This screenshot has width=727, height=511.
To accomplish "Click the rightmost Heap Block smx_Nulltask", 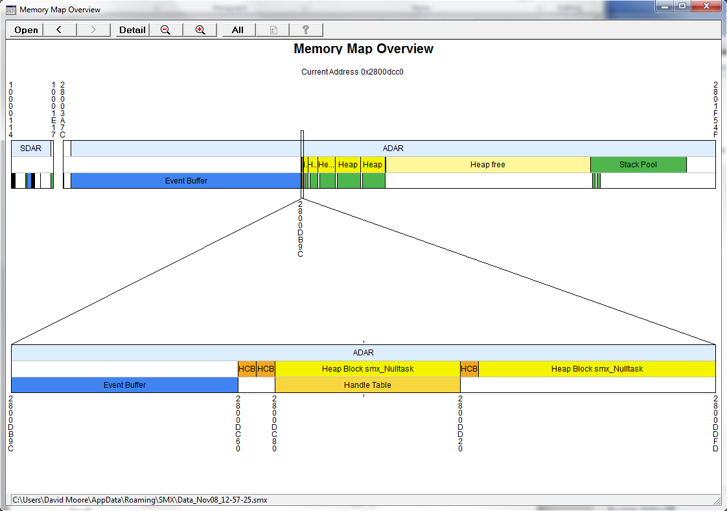I will pos(597,369).
